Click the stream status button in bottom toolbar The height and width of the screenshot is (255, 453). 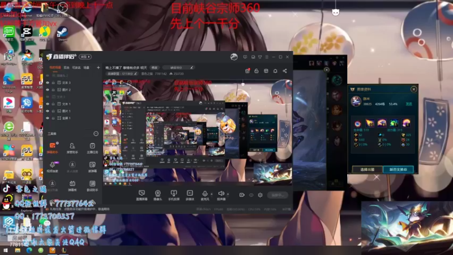pos(277,195)
